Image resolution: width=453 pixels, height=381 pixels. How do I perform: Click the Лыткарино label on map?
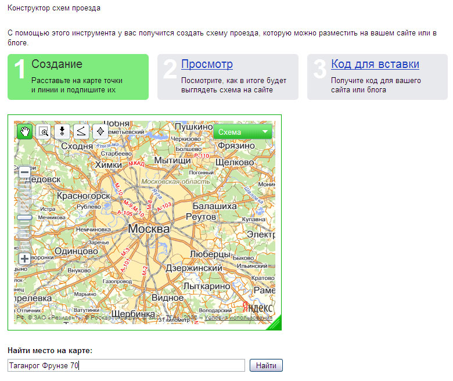pos(207,286)
